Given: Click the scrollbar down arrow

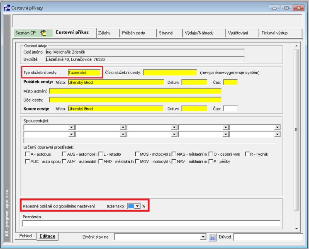Looking at the screenshot, I should click(x=297, y=229).
